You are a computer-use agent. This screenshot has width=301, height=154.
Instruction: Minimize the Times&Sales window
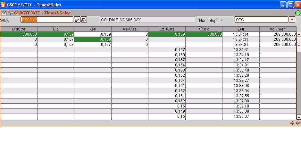coord(283,4)
